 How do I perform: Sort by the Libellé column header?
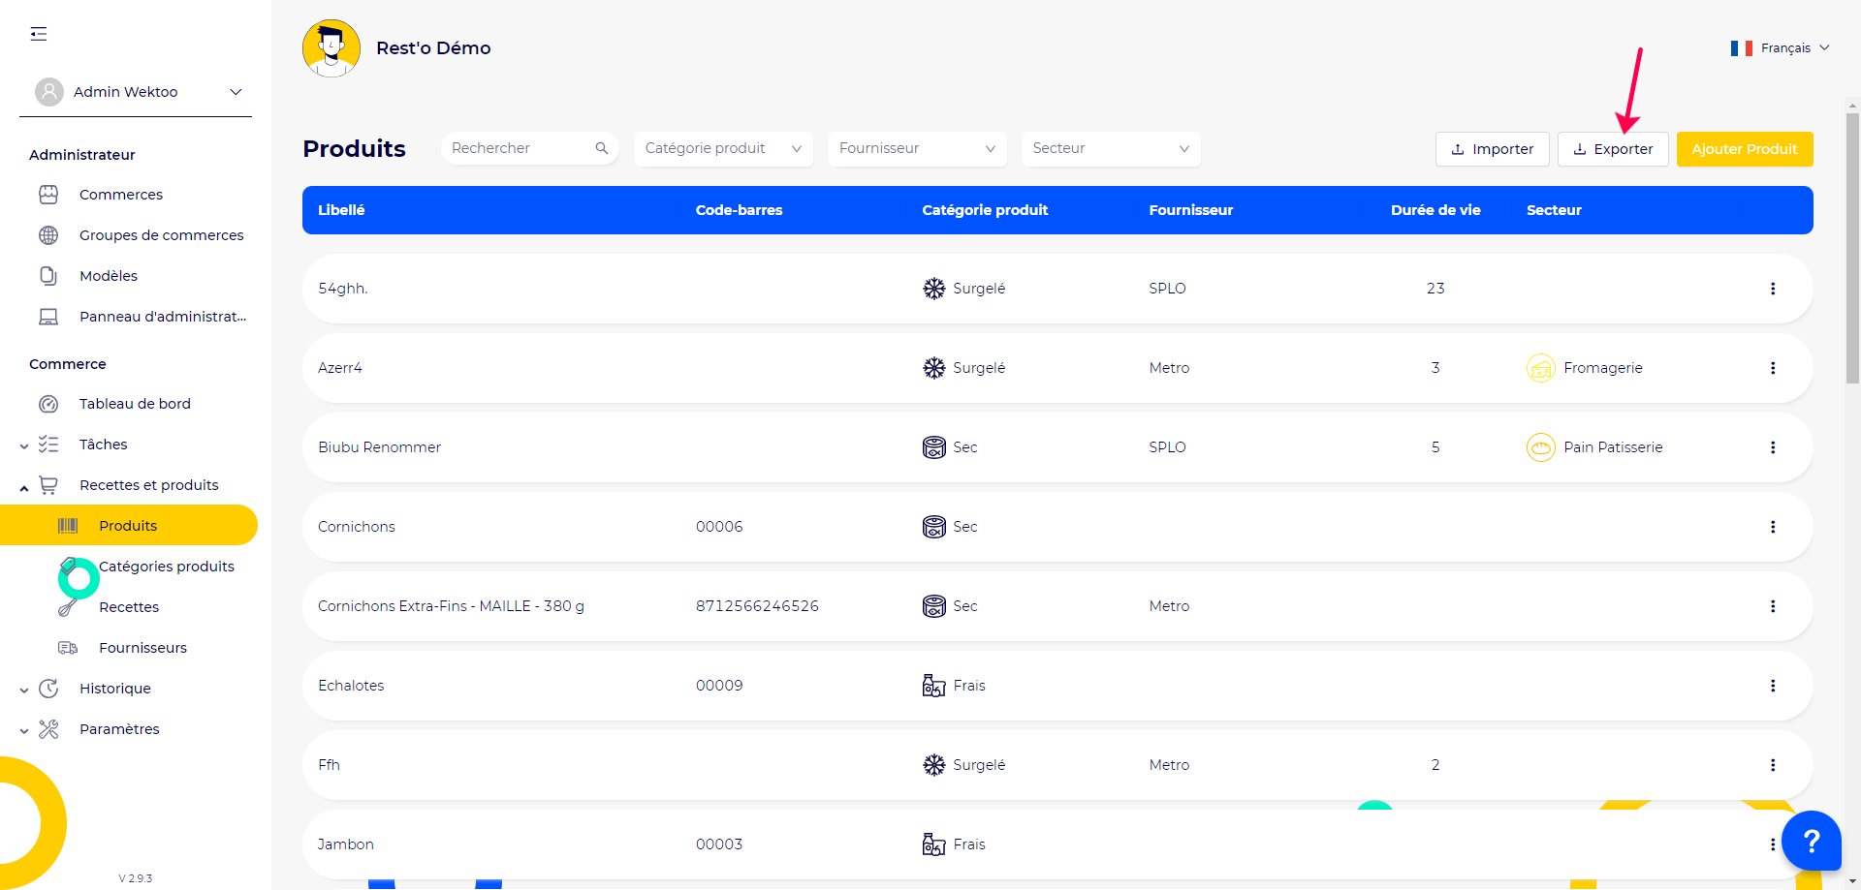point(341,210)
